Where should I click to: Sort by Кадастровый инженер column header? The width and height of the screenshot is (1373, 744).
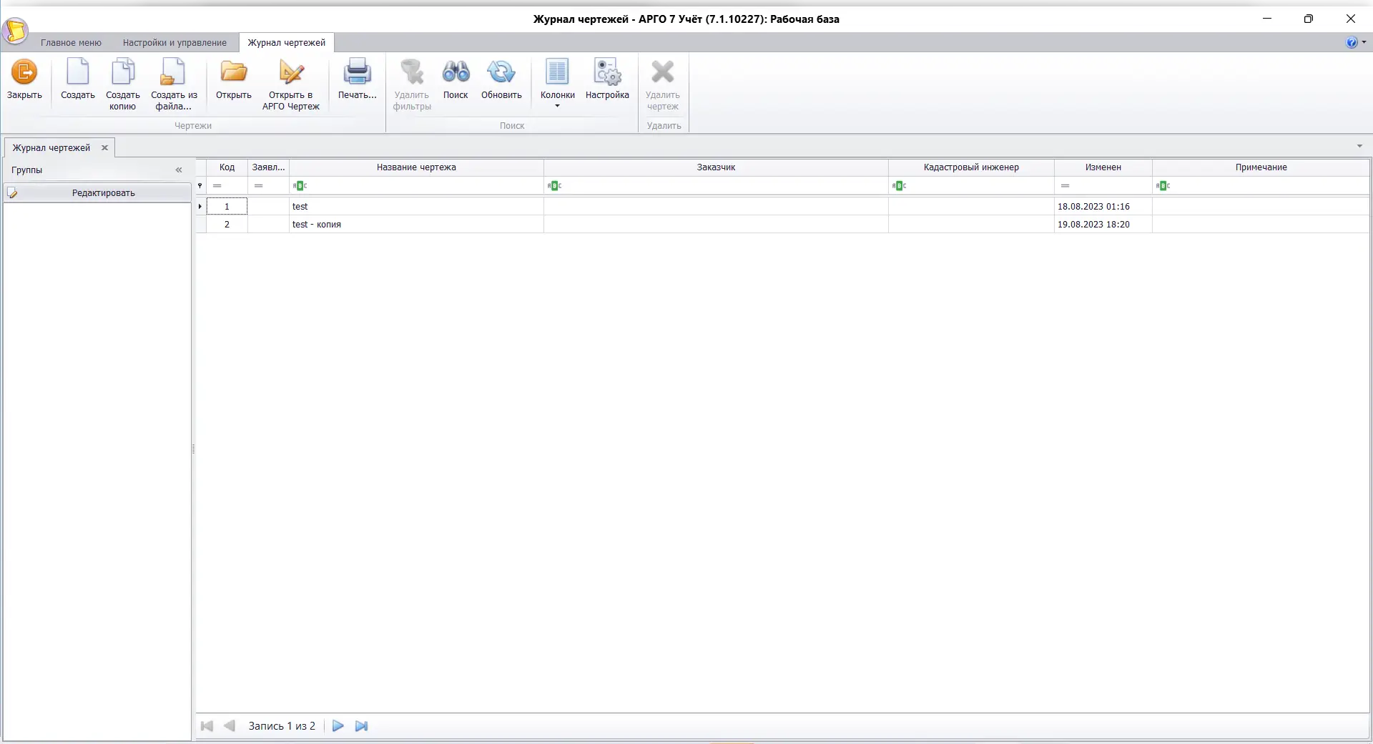(x=971, y=167)
